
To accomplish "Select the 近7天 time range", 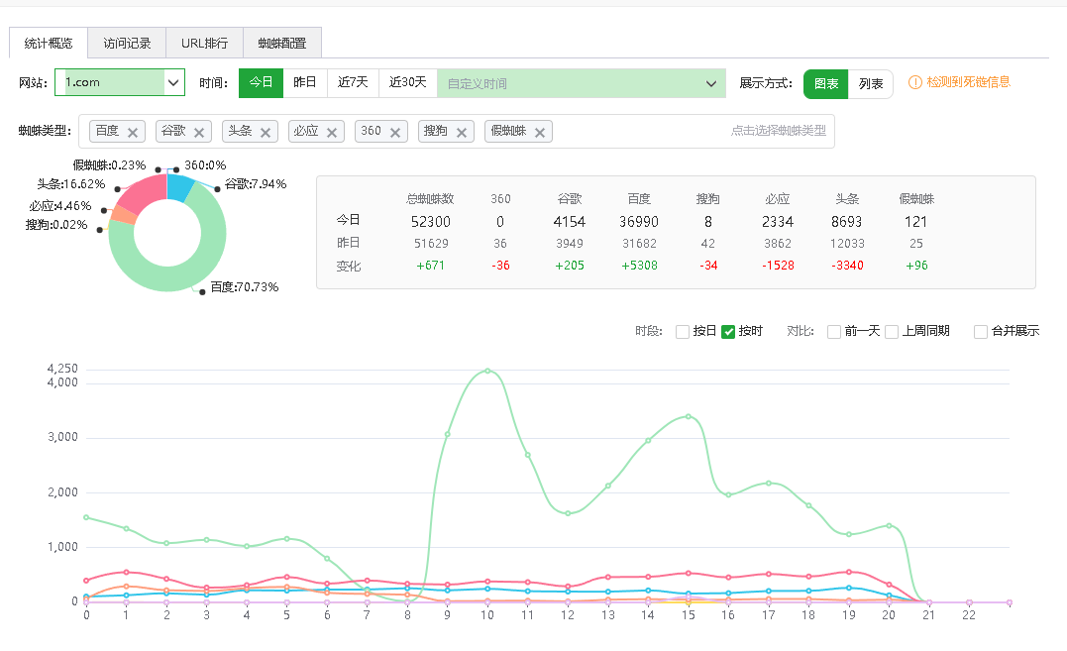I will pos(353,83).
